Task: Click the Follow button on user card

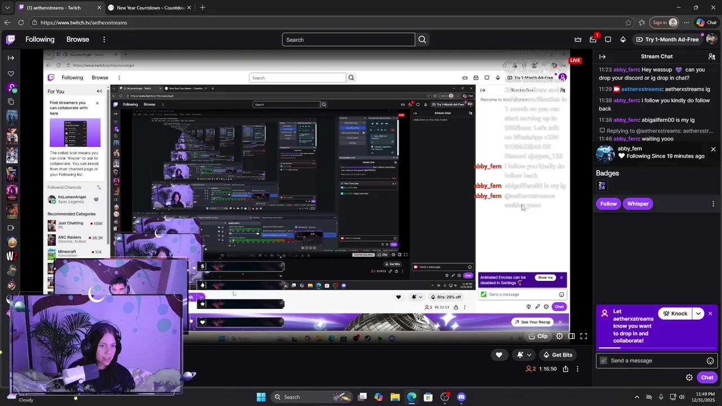Action: (609, 204)
